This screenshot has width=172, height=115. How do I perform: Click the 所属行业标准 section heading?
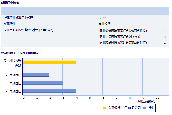pos(10,3)
